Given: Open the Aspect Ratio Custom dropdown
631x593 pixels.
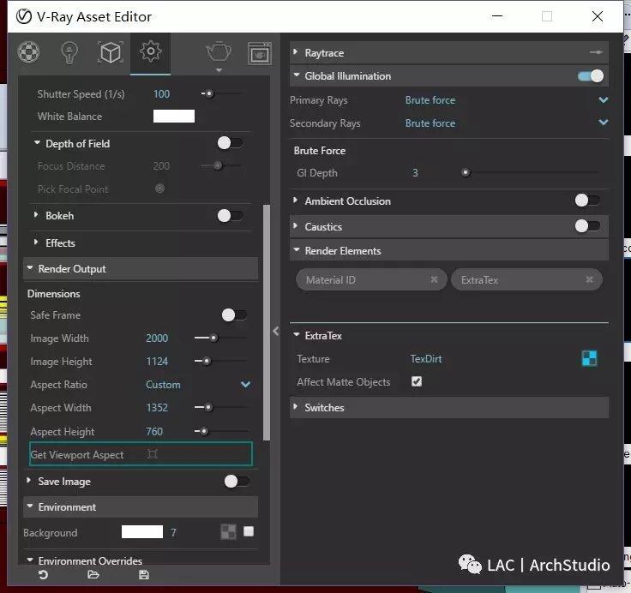Looking at the screenshot, I should 198,384.
